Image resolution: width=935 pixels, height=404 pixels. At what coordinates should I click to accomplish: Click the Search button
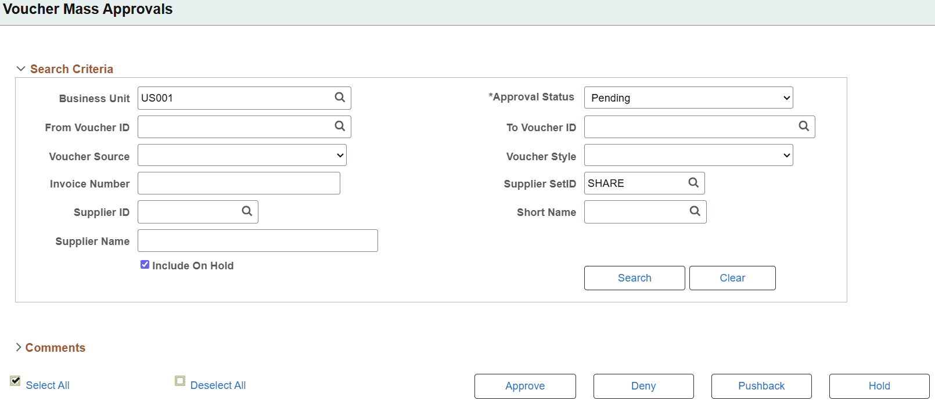pyautogui.click(x=635, y=278)
